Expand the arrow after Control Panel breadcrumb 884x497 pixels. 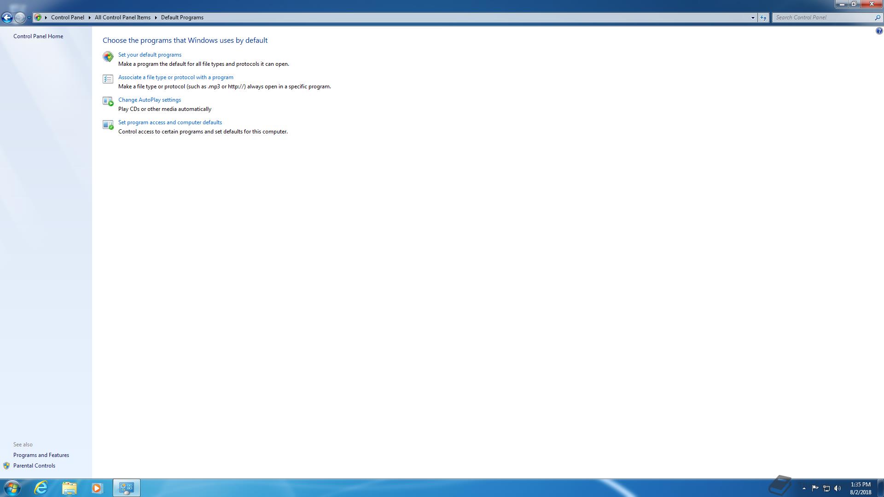89,17
